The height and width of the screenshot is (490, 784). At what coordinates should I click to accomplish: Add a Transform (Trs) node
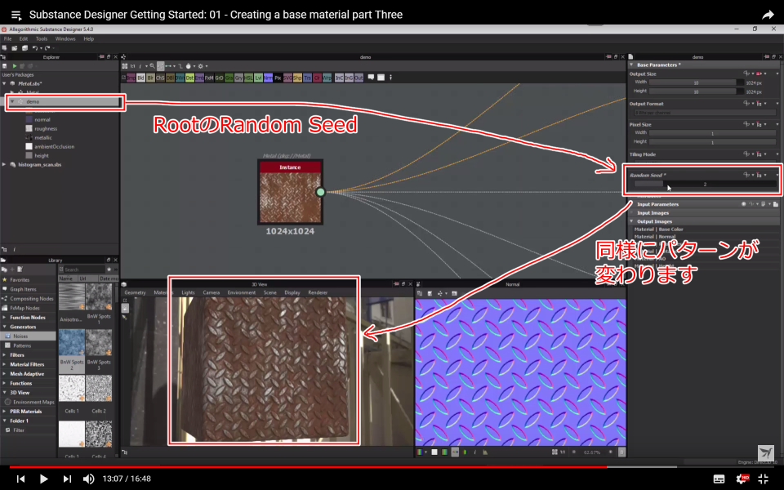click(308, 78)
